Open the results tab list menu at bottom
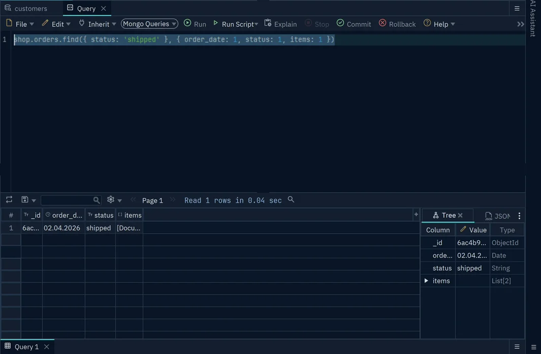 pos(517,347)
